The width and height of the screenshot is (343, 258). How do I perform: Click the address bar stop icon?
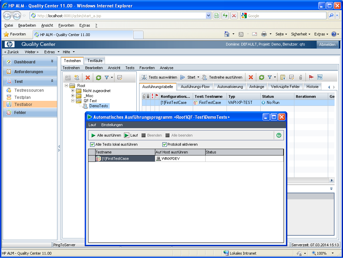tap(234, 16)
